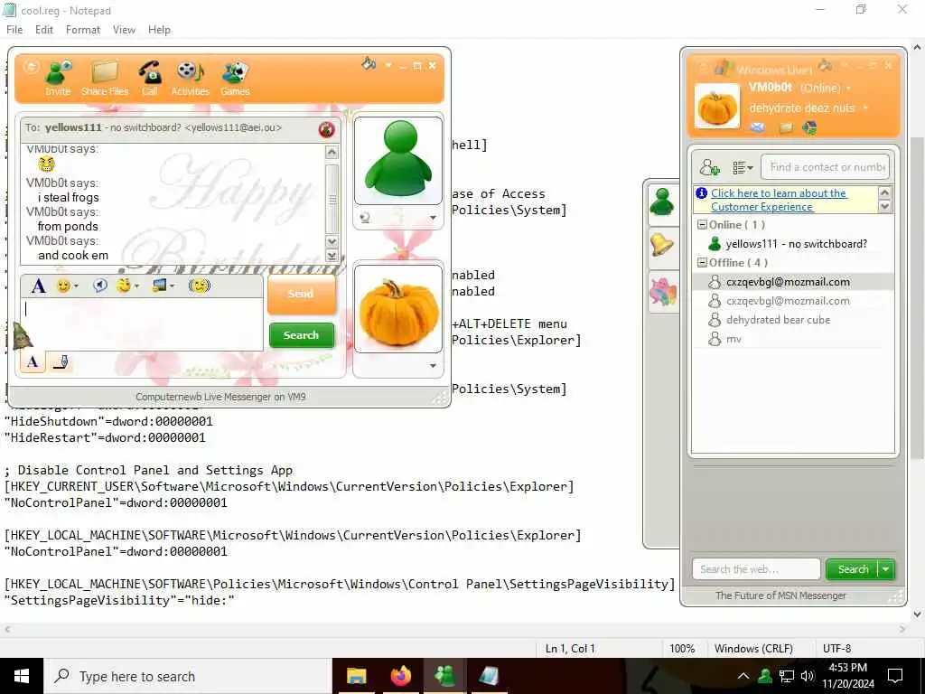The width and height of the screenshot is (925, 694).
Task: Open the Activities icon
Action: click(x=190, y=78)
